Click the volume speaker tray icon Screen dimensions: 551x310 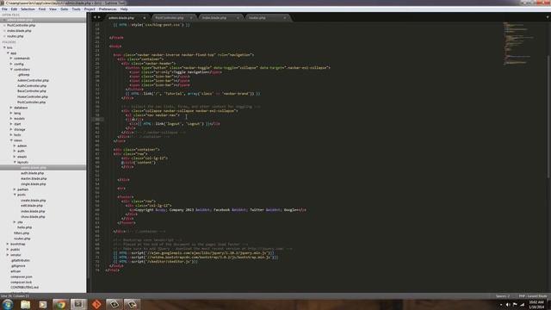click(508, 305)
